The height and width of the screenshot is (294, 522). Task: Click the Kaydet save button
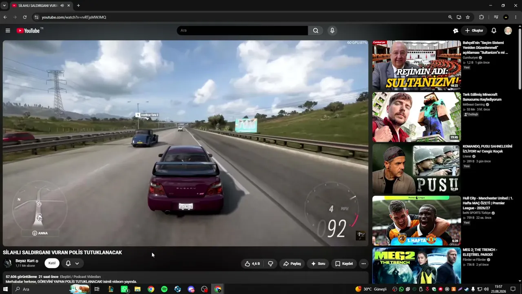tap(344, 264)
